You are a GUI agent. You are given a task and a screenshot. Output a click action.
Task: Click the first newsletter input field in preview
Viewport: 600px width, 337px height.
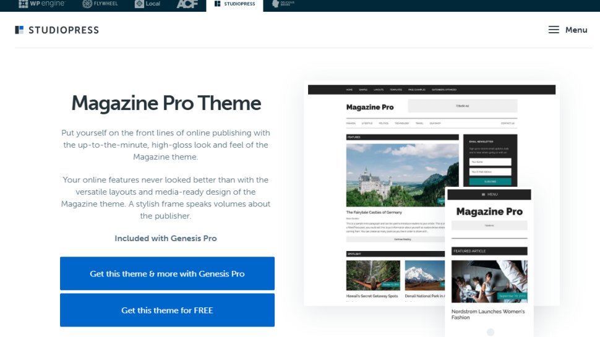pos(490,162)
